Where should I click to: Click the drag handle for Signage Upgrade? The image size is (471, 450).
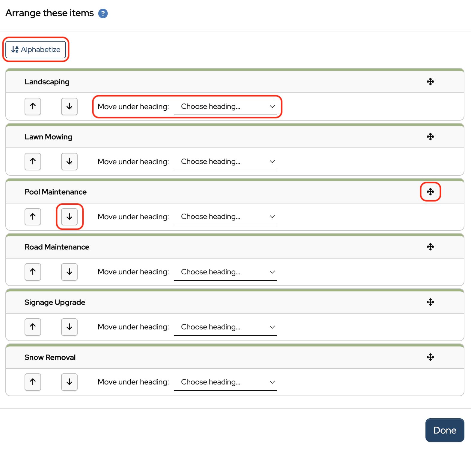tap(430, 302)
